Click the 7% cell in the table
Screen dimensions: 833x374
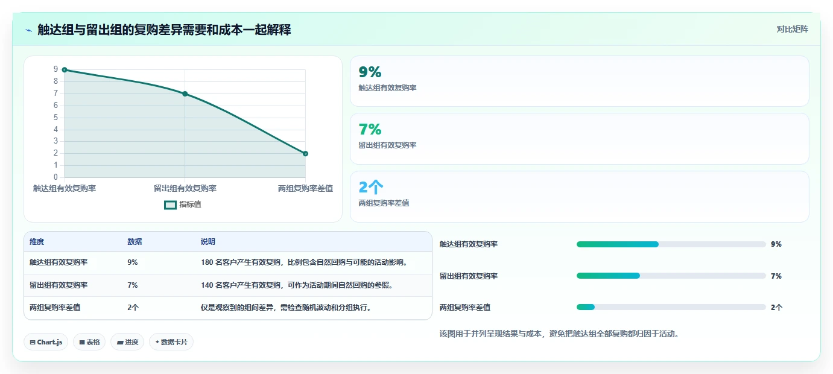pos(133,285)
